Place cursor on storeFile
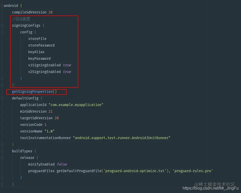The height and width of the screenshot is (193, 241). 37,39
